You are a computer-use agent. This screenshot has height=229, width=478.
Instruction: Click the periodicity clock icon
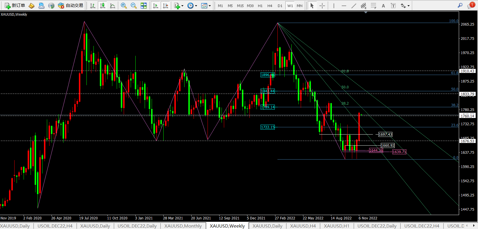190,6
